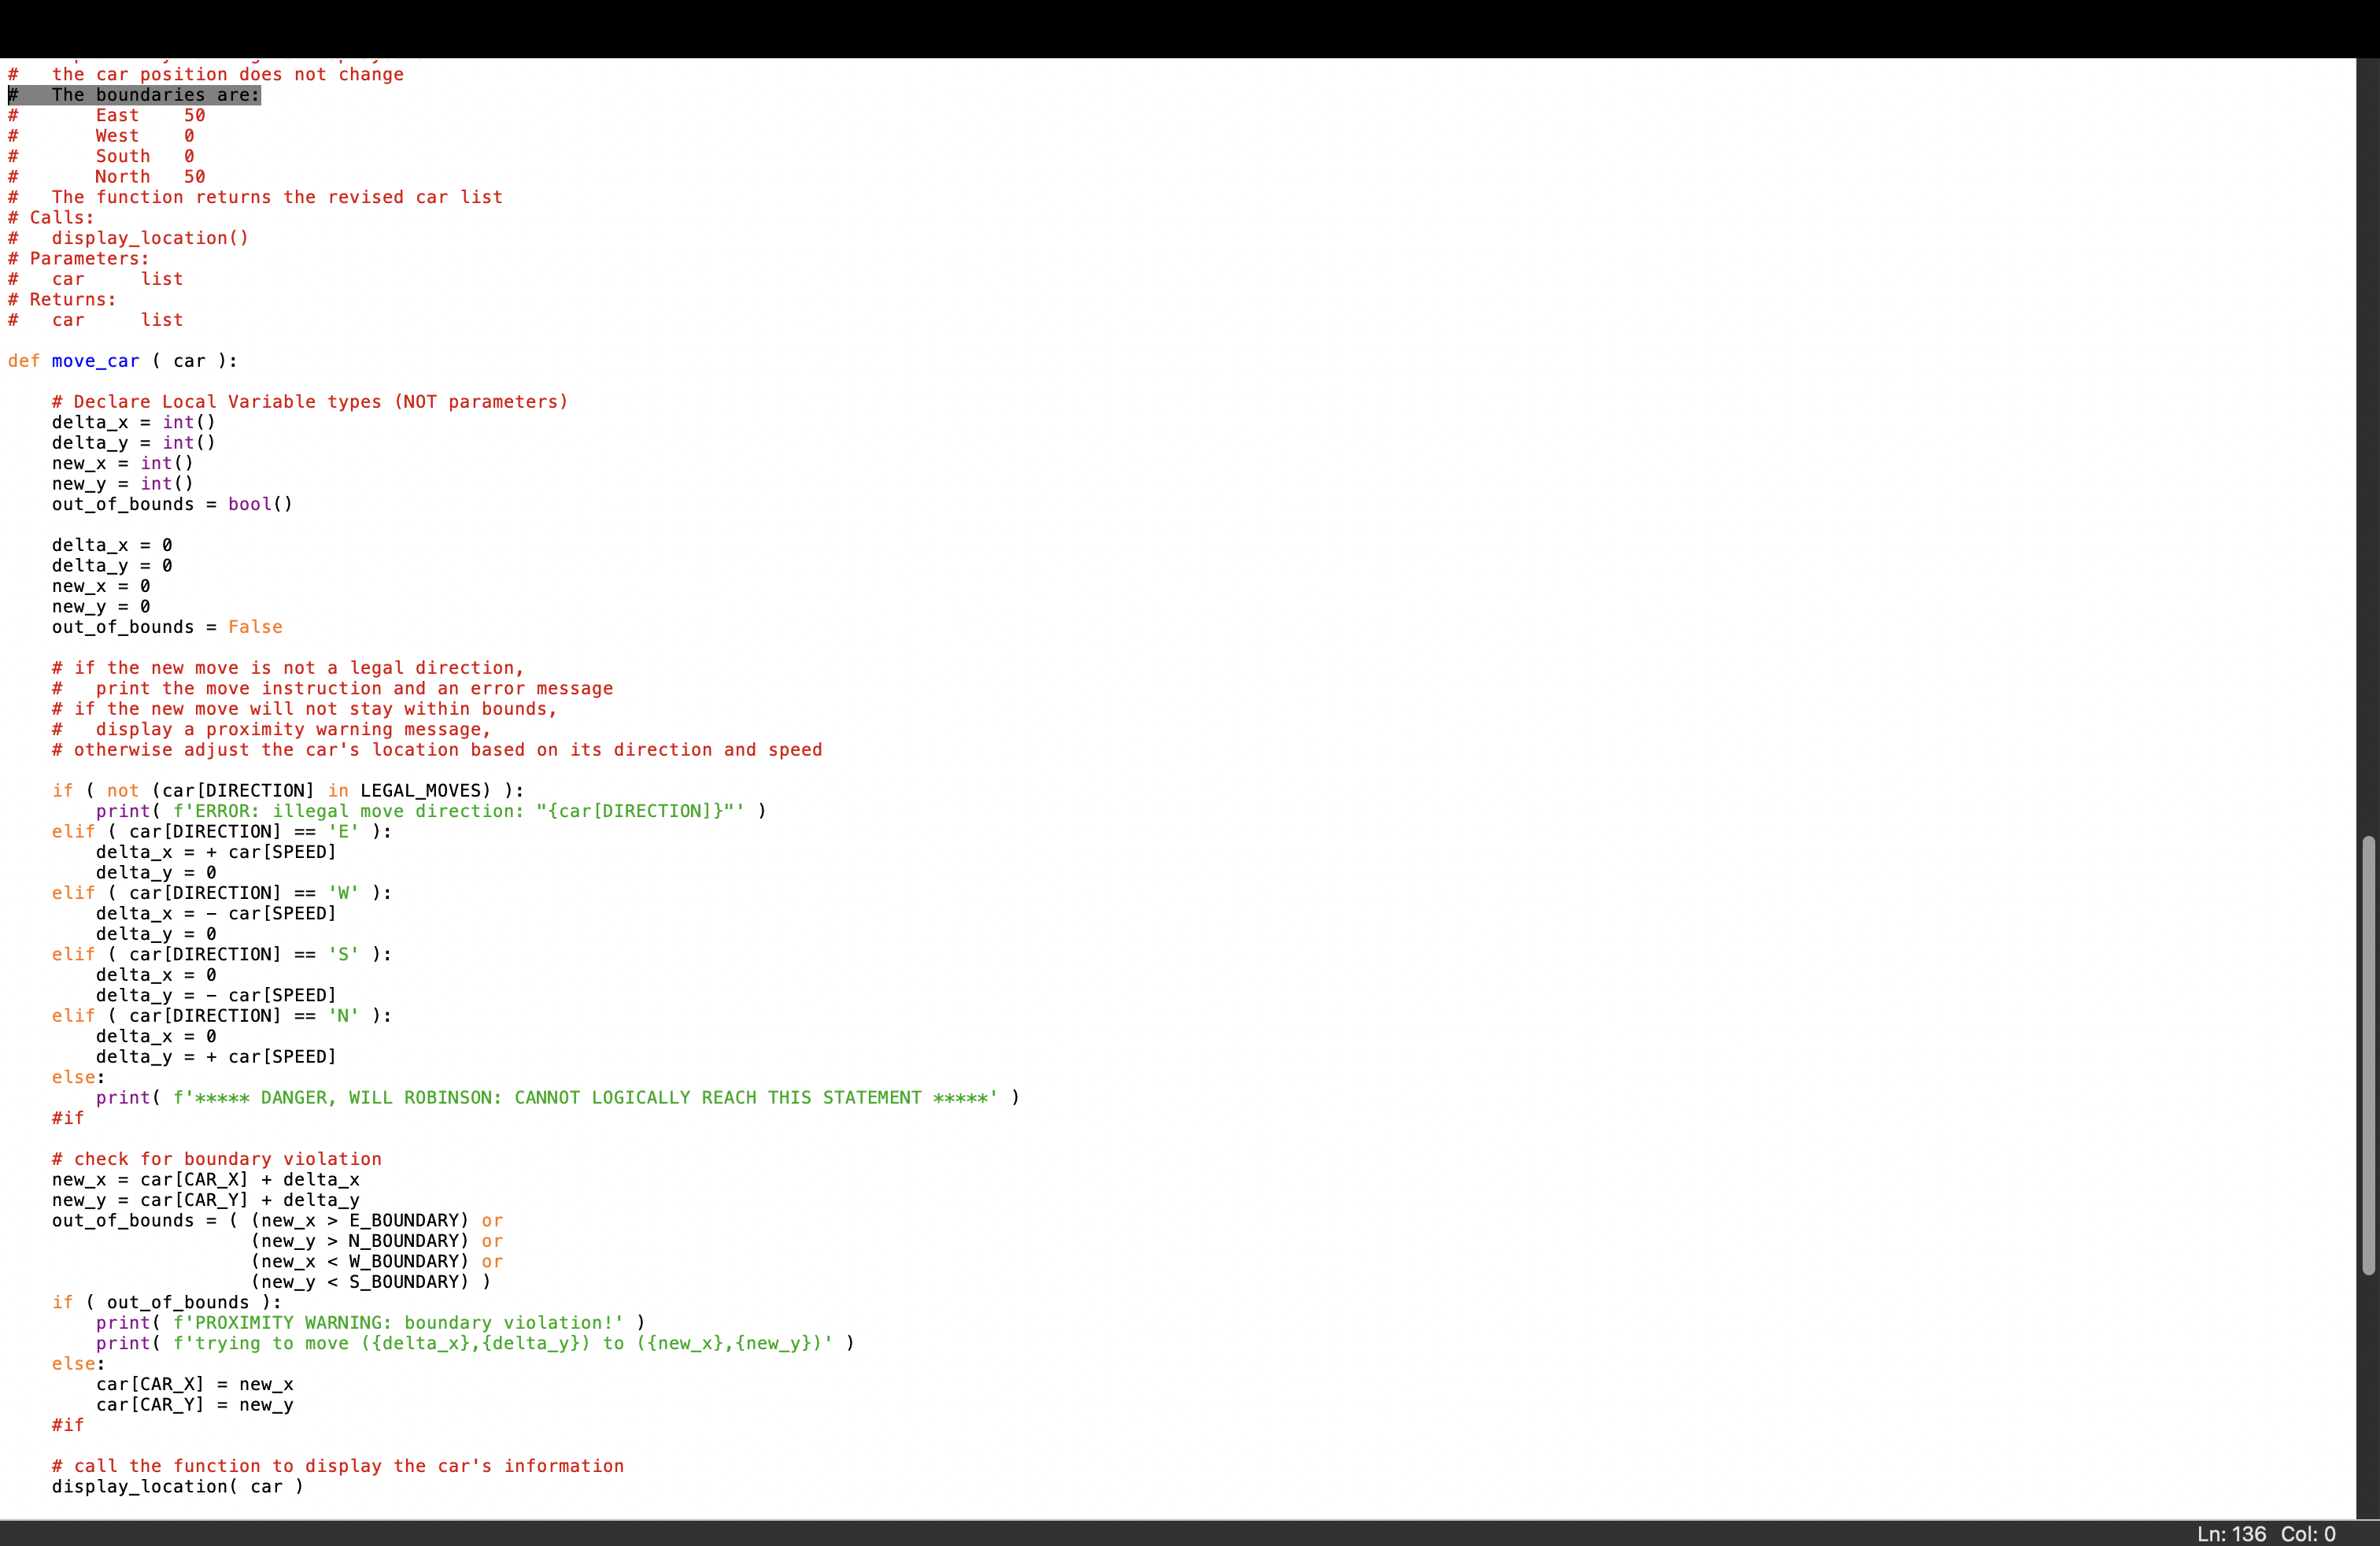Click the LEGAL_MOVES identifier in if statement
Screen dimensions: 2380x1546
tap(420, 791)
